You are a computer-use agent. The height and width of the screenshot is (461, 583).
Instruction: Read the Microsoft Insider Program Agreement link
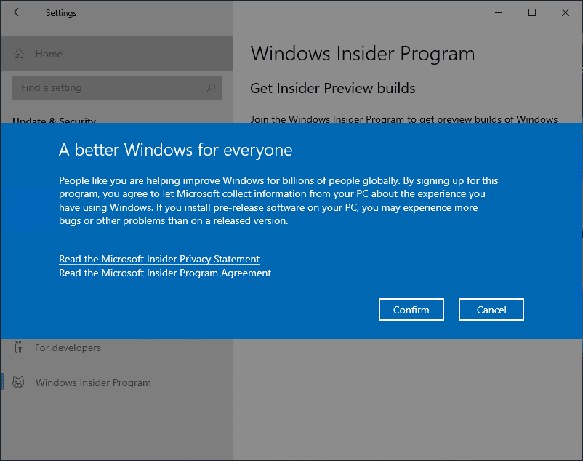[x=165, y=273]
